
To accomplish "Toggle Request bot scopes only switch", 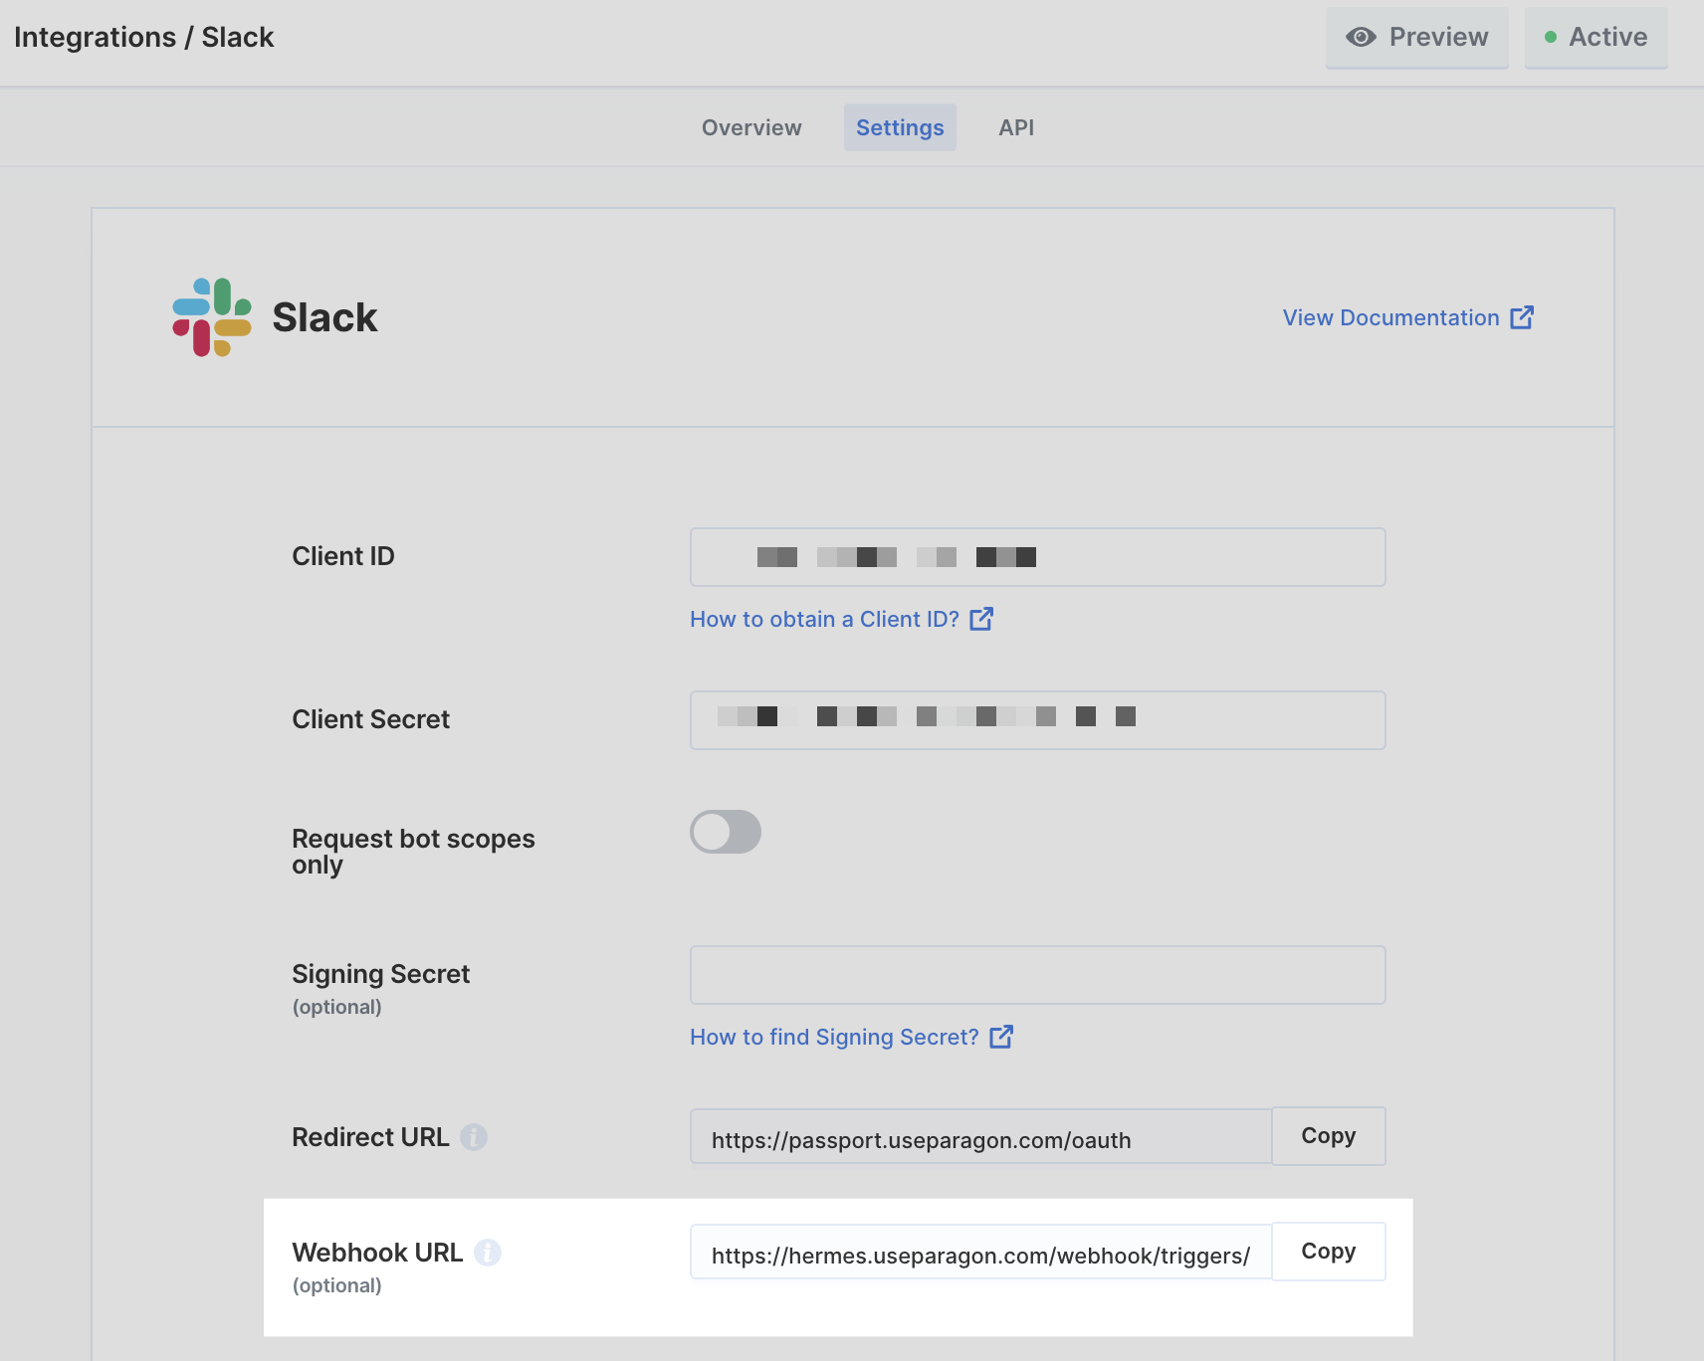I will [726, 832].
